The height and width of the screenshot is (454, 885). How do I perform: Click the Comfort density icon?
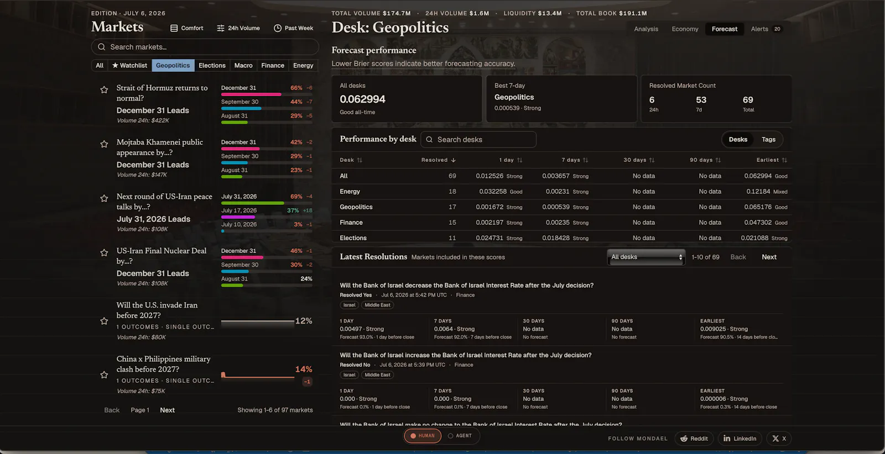pyautogui.click(x=174, y=28)
